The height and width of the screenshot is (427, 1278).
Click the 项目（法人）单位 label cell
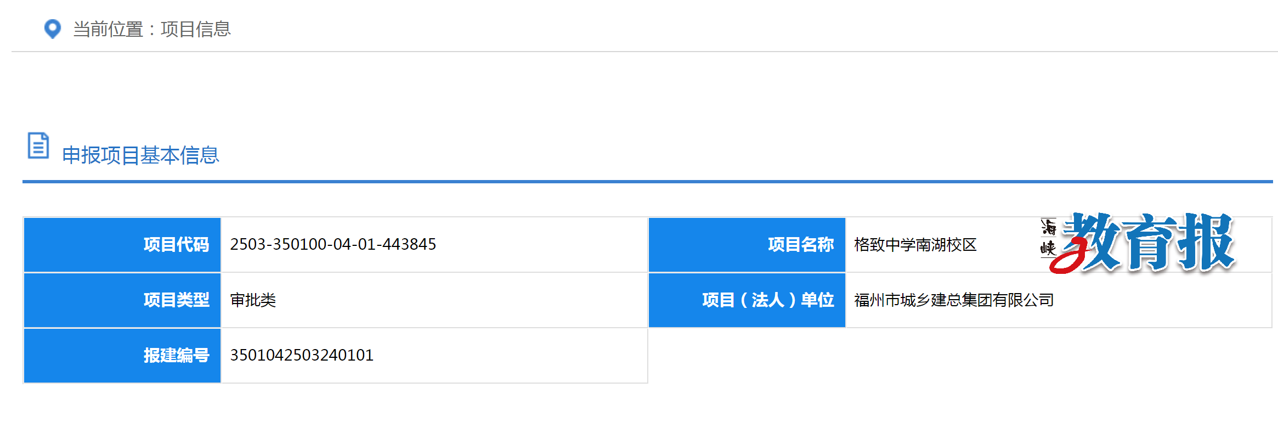click(x=747, y=300)
